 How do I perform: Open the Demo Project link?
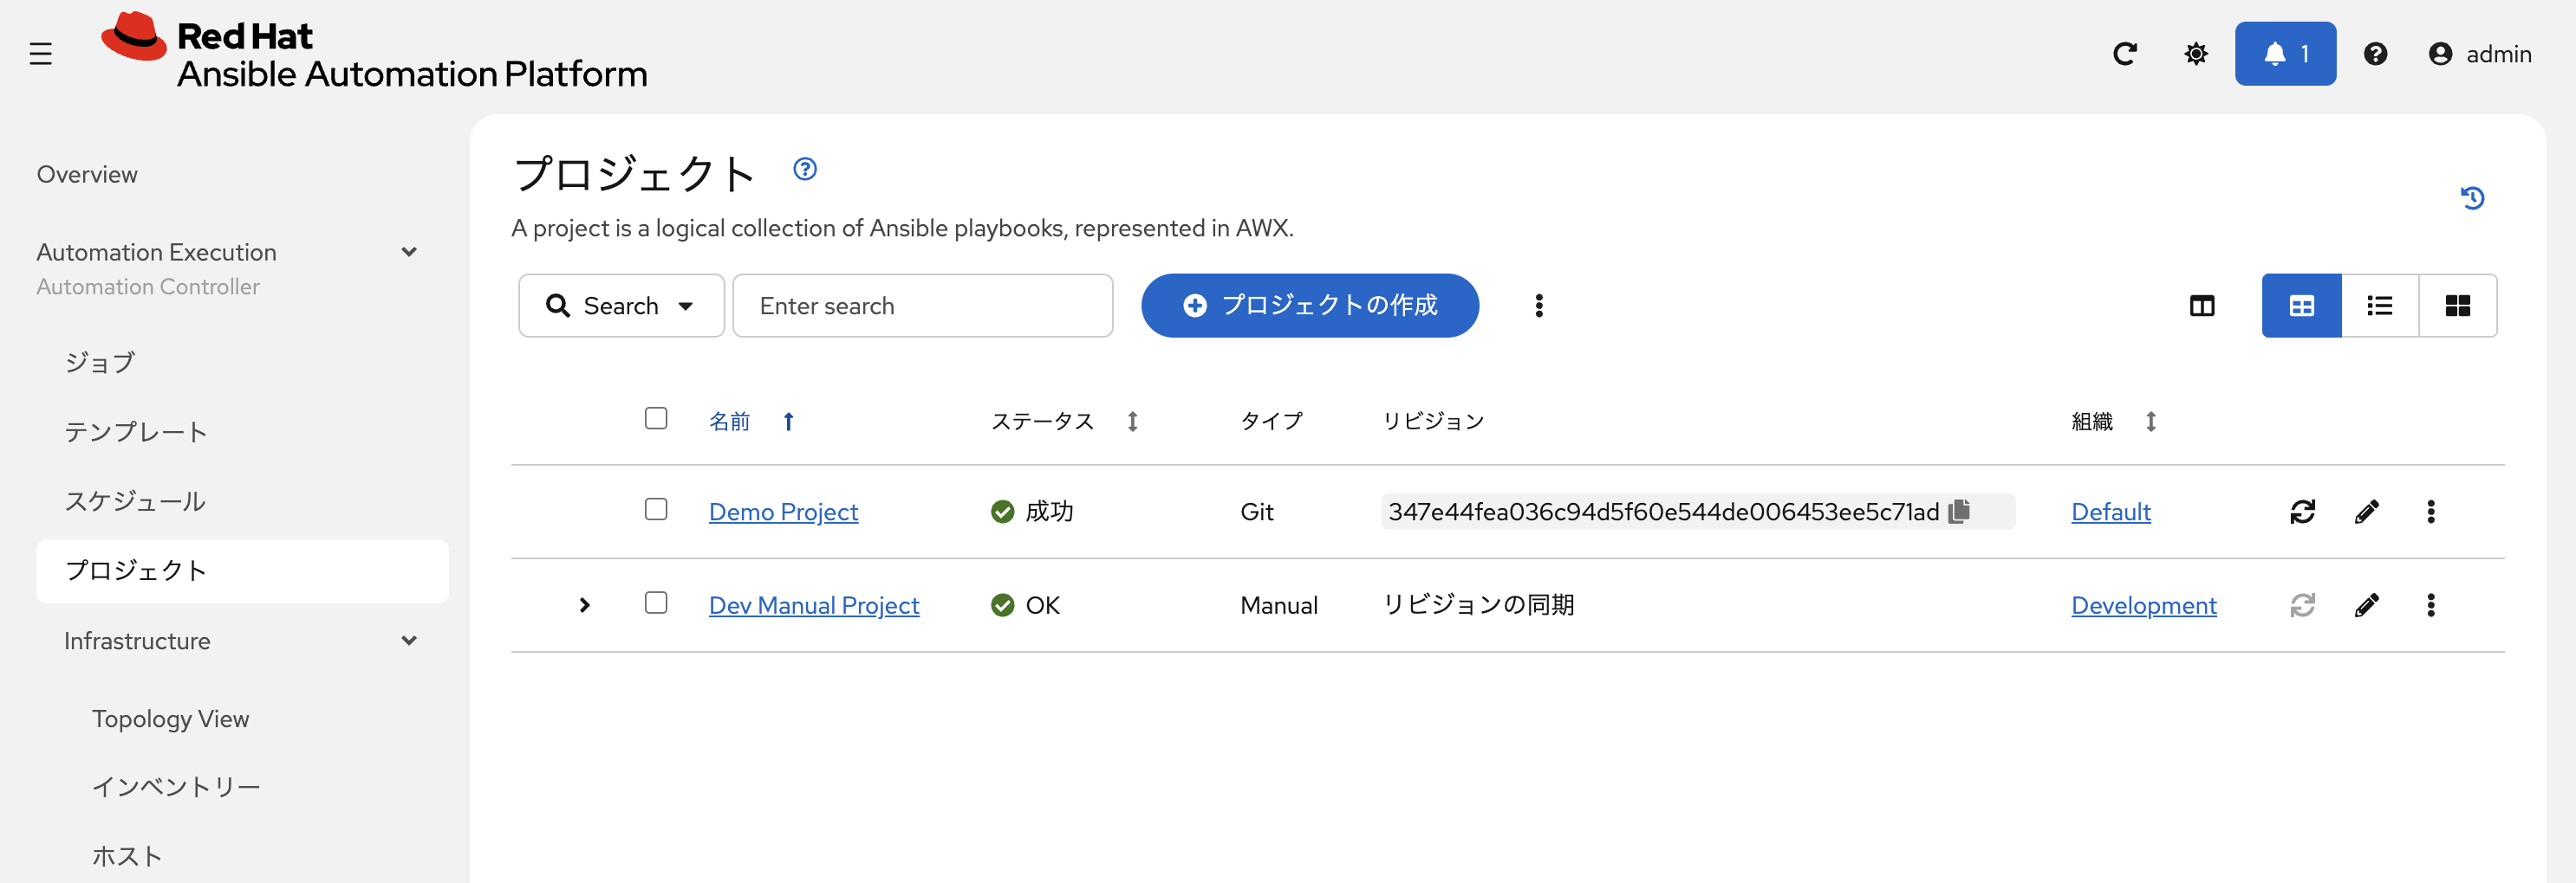pos(783,512)
